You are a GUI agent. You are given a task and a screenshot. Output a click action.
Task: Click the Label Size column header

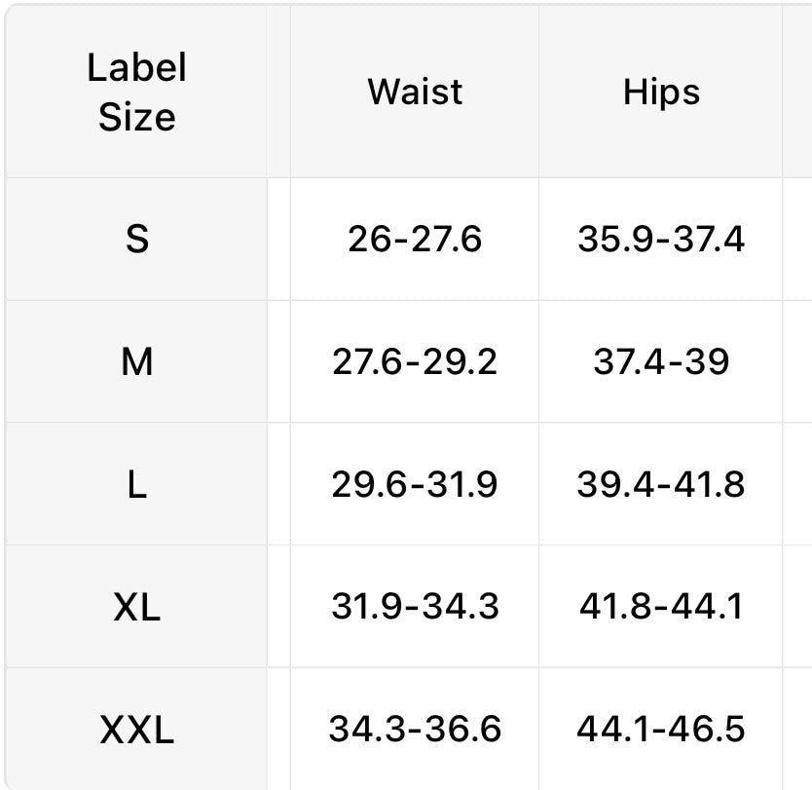coord(136,93)
